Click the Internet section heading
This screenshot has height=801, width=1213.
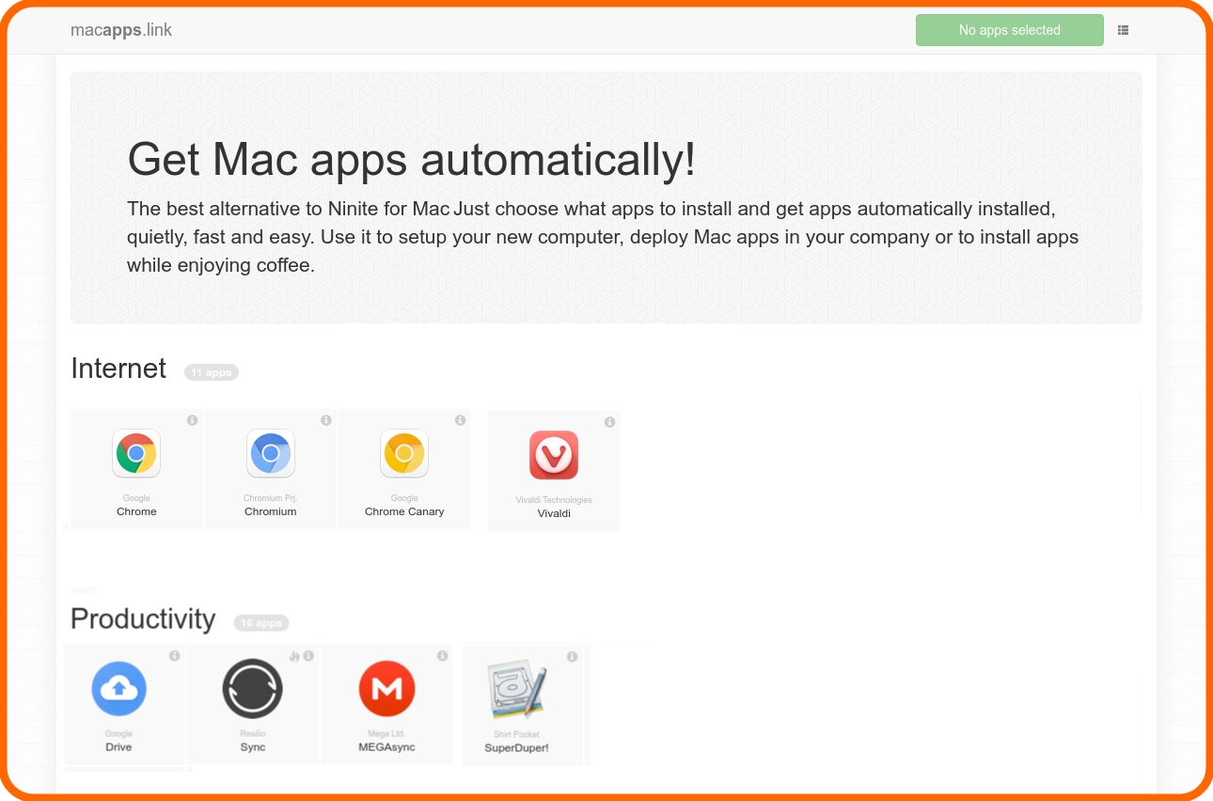tap(118, 369)
